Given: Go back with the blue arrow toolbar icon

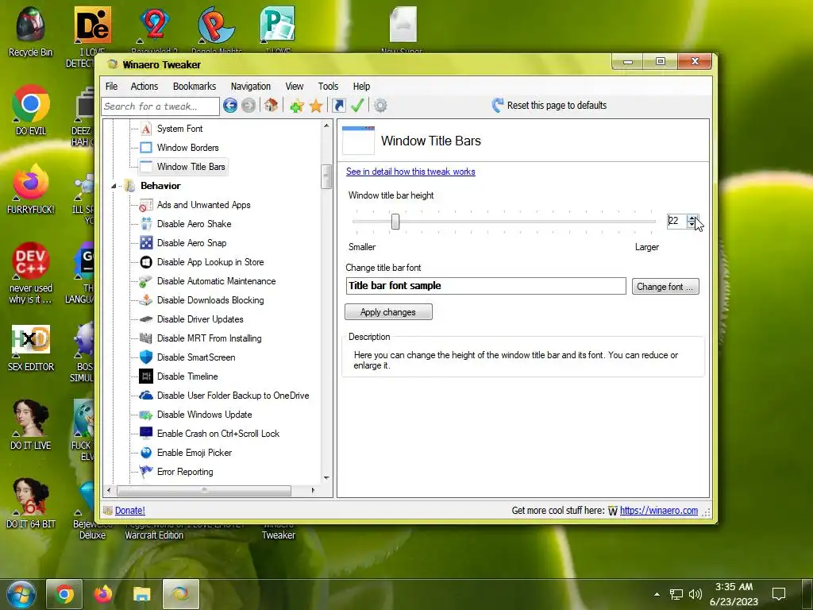Looking at the screenshot, I should (230, 106).
